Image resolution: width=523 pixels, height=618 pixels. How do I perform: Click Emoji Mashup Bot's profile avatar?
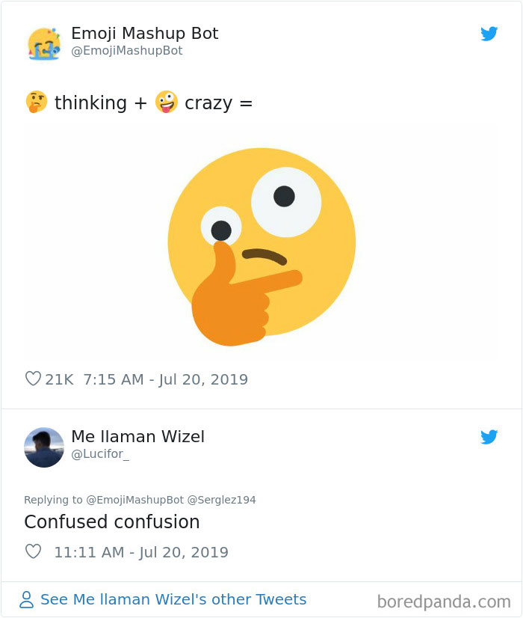pos(44,43)
